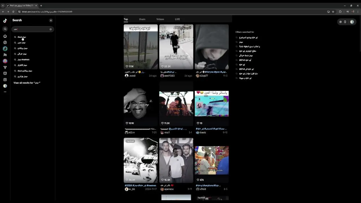Click Get coins icon in top-right pill
The height and width of the screenshot is (203, 361).
coord(340,22)
